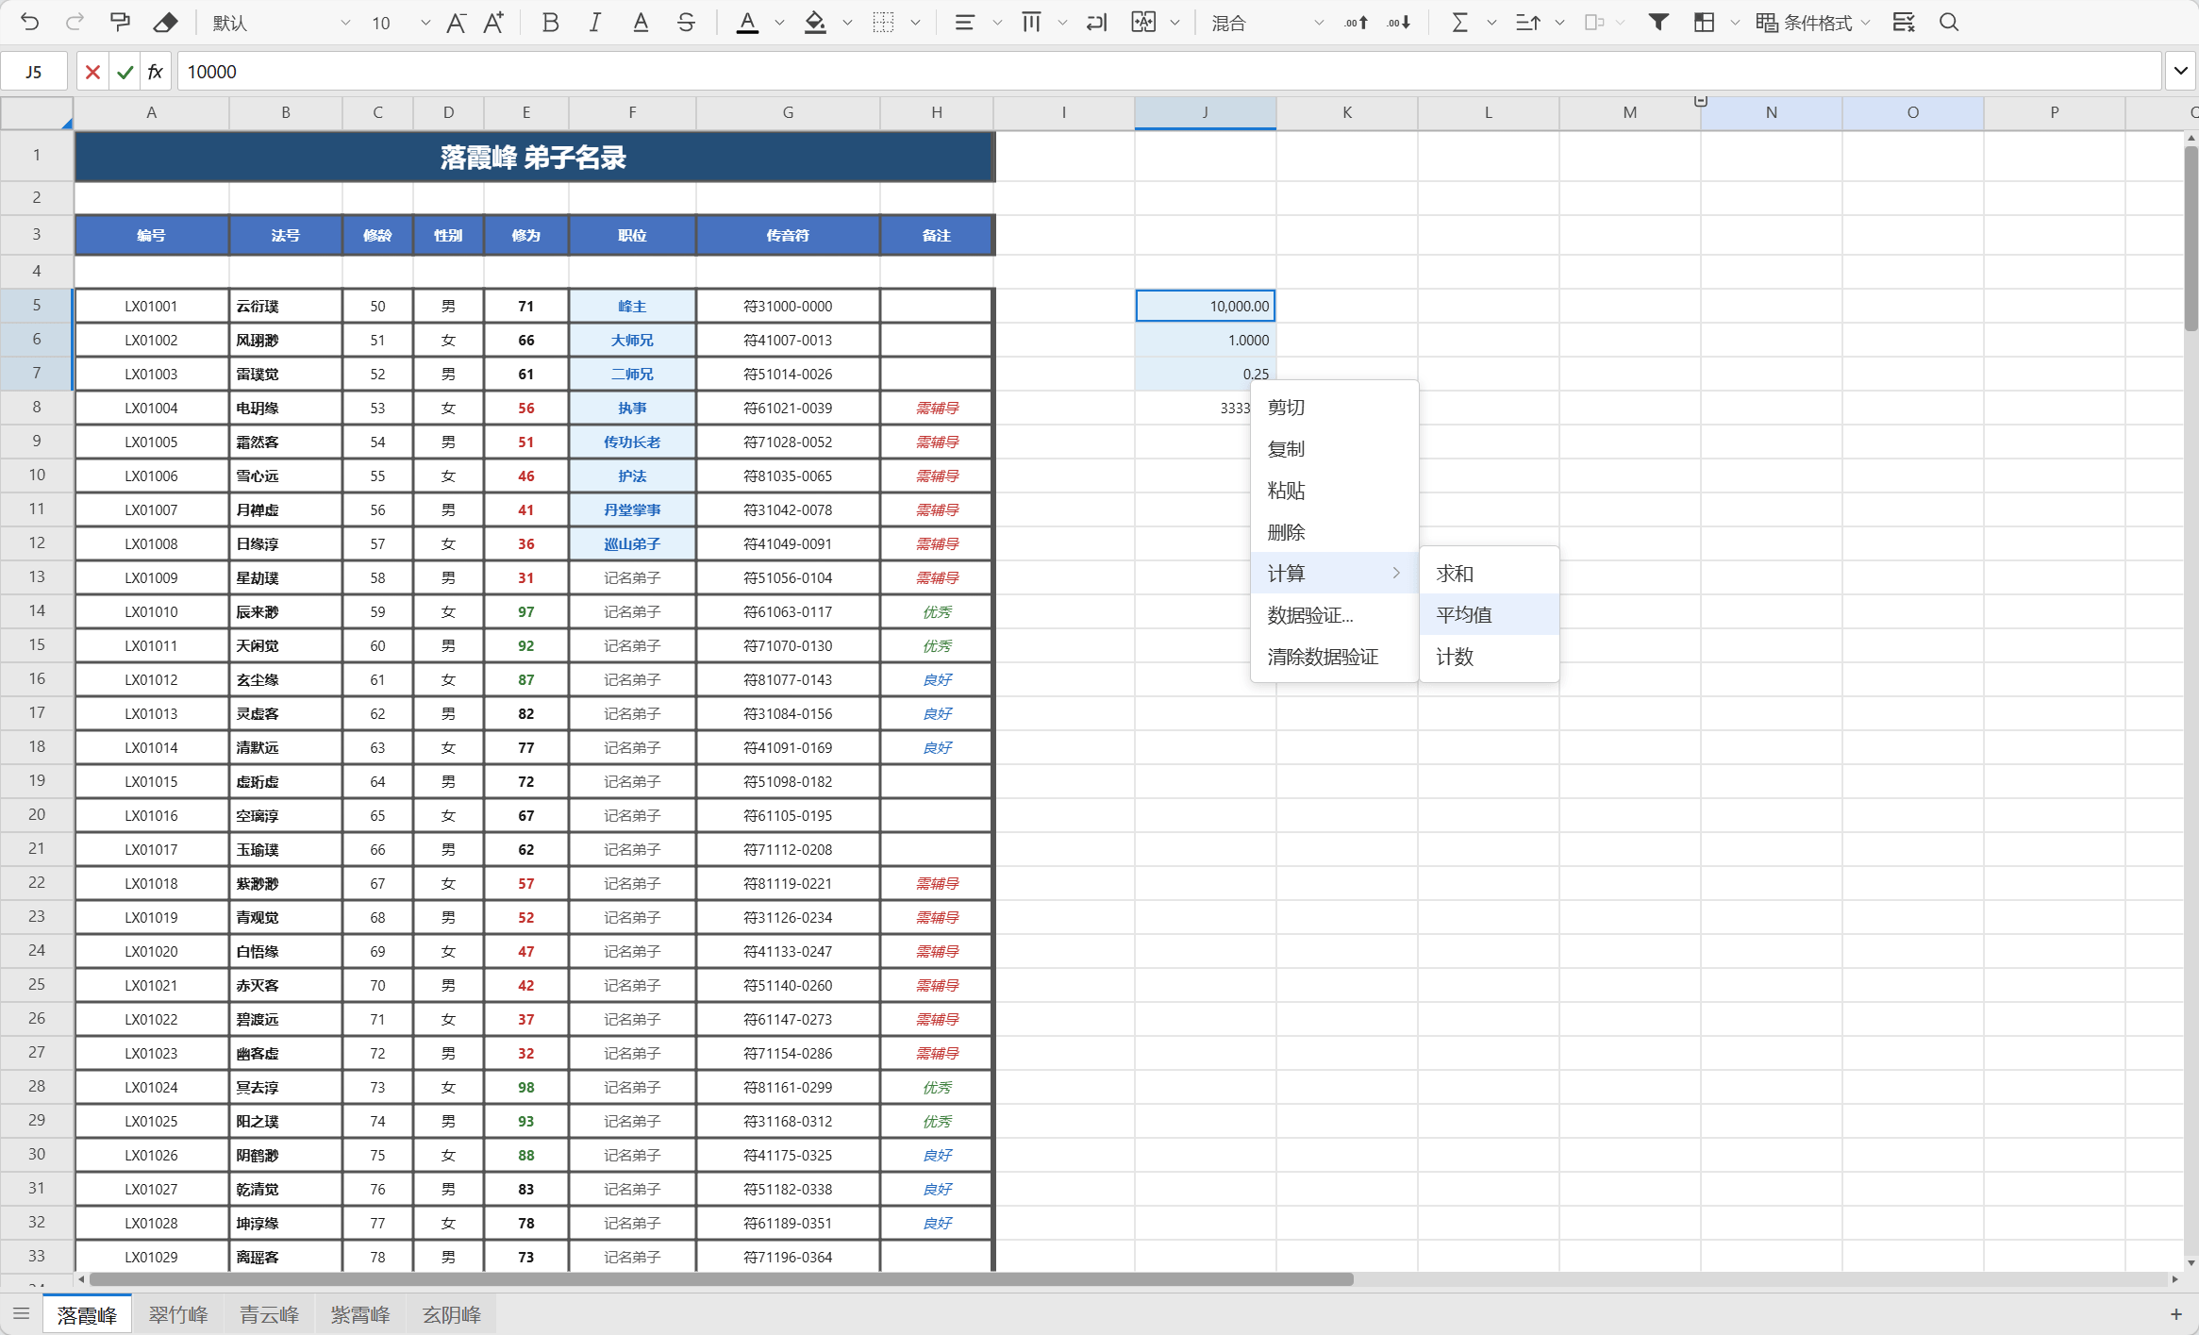The image size is (2199, 1335).
Task: Click the redo arrow icon
Action: [x=75, y=23]
